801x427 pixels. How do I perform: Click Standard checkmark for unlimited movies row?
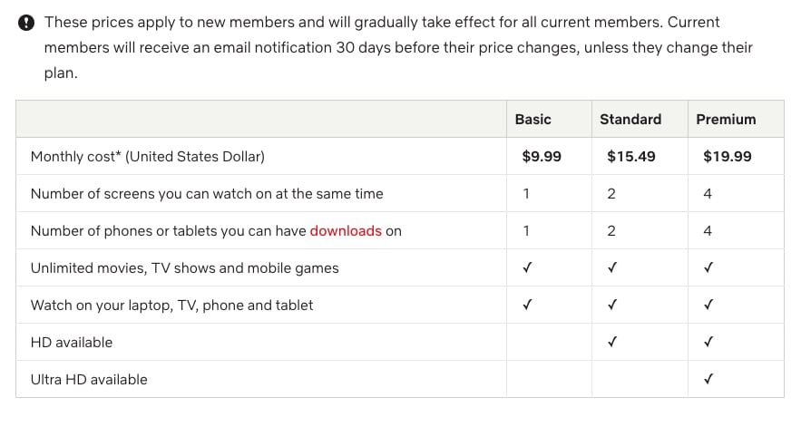612,268
